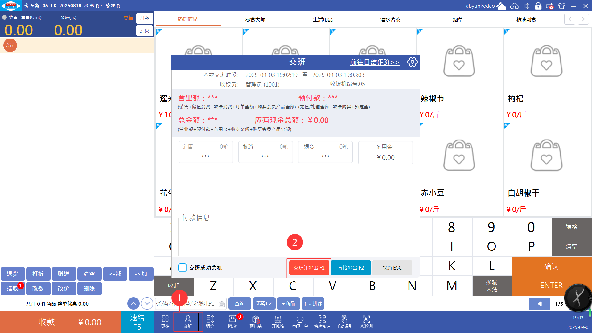The height and width of the screenshot is (333, 592).
Task: Open the skin theme shirt icon
Action: point(562,6)
